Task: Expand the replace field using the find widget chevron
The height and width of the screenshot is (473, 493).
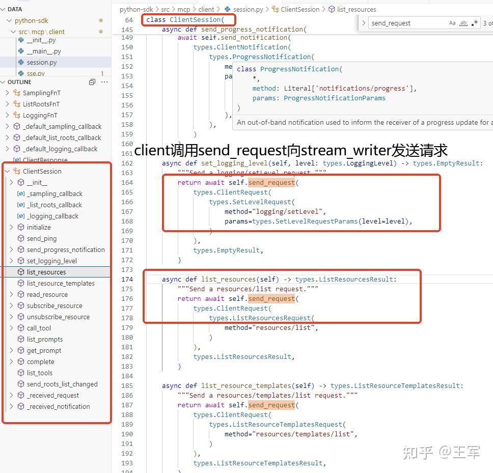Action: coord(364,22)
